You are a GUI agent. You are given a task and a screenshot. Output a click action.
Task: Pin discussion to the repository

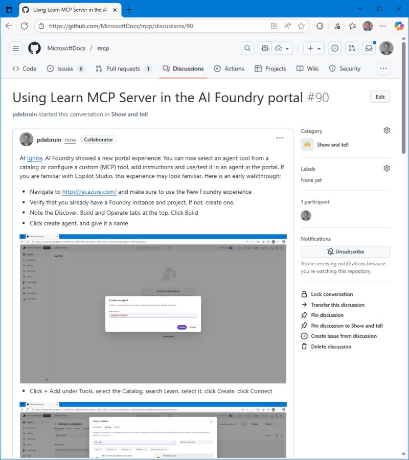coord(327,315)
